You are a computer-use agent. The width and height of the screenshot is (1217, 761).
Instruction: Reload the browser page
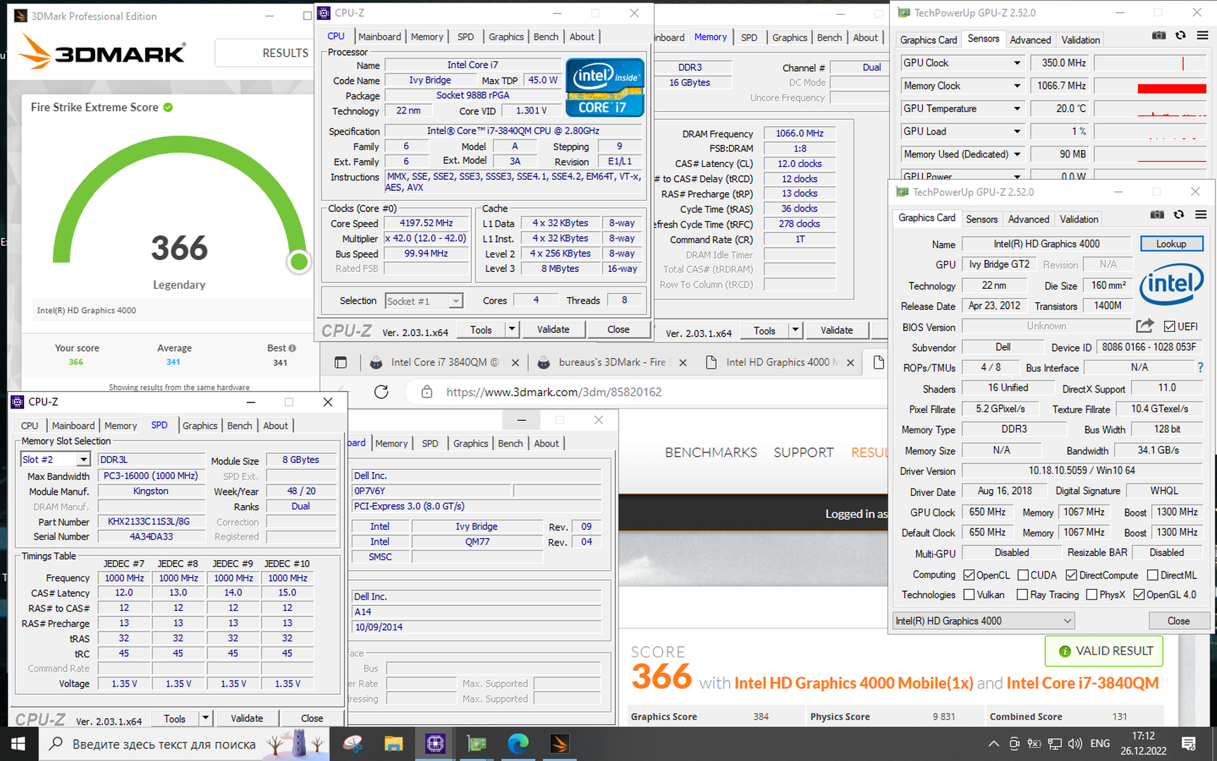tap(381, 392)
